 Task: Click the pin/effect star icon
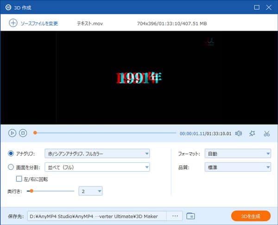click(252, 133)
